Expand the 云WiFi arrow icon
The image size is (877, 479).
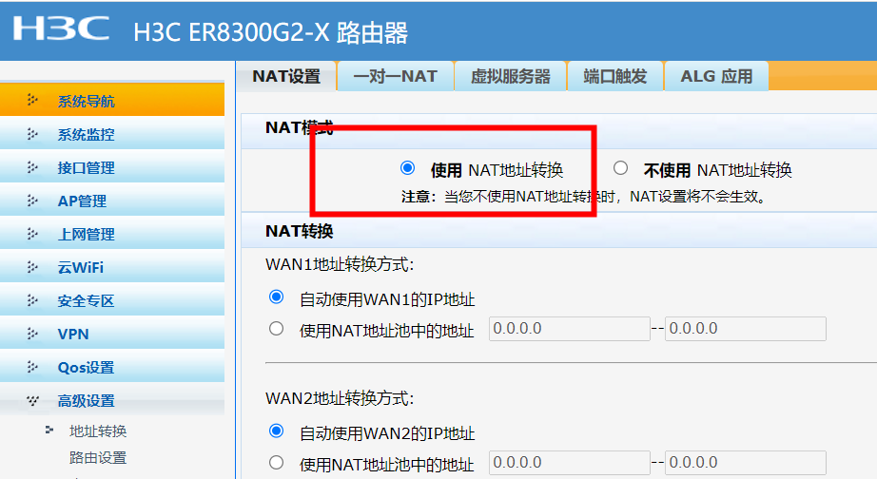32,267
